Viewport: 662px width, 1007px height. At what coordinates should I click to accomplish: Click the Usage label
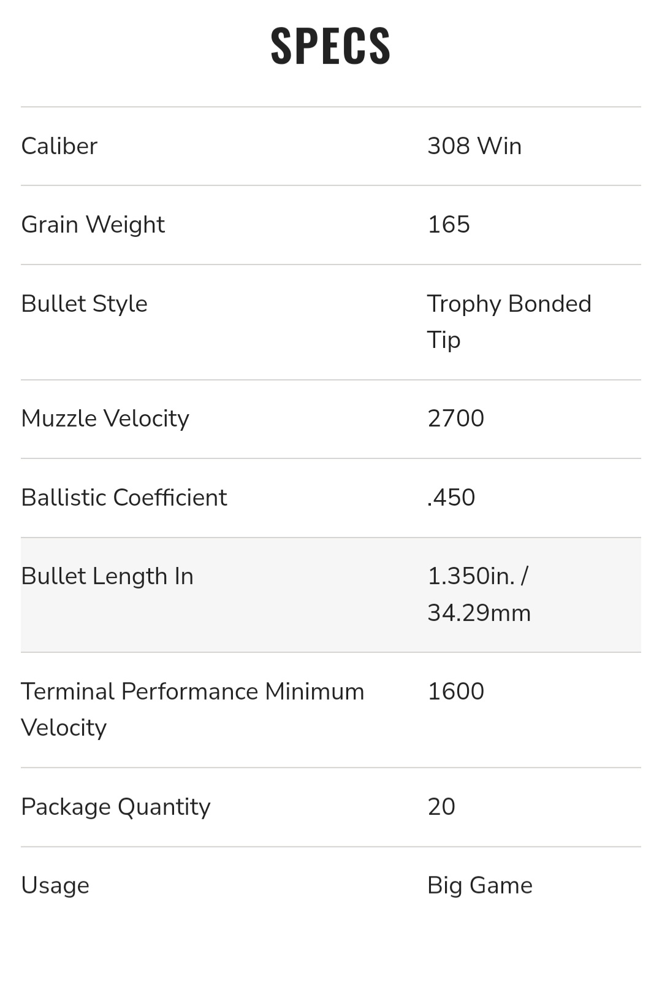coord(55,885)
